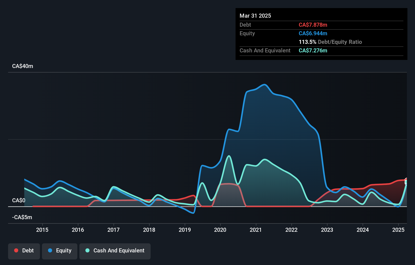Click the Debt label in the tooltip
Viewport: 415px width, 265px height.
coord(245,25)
